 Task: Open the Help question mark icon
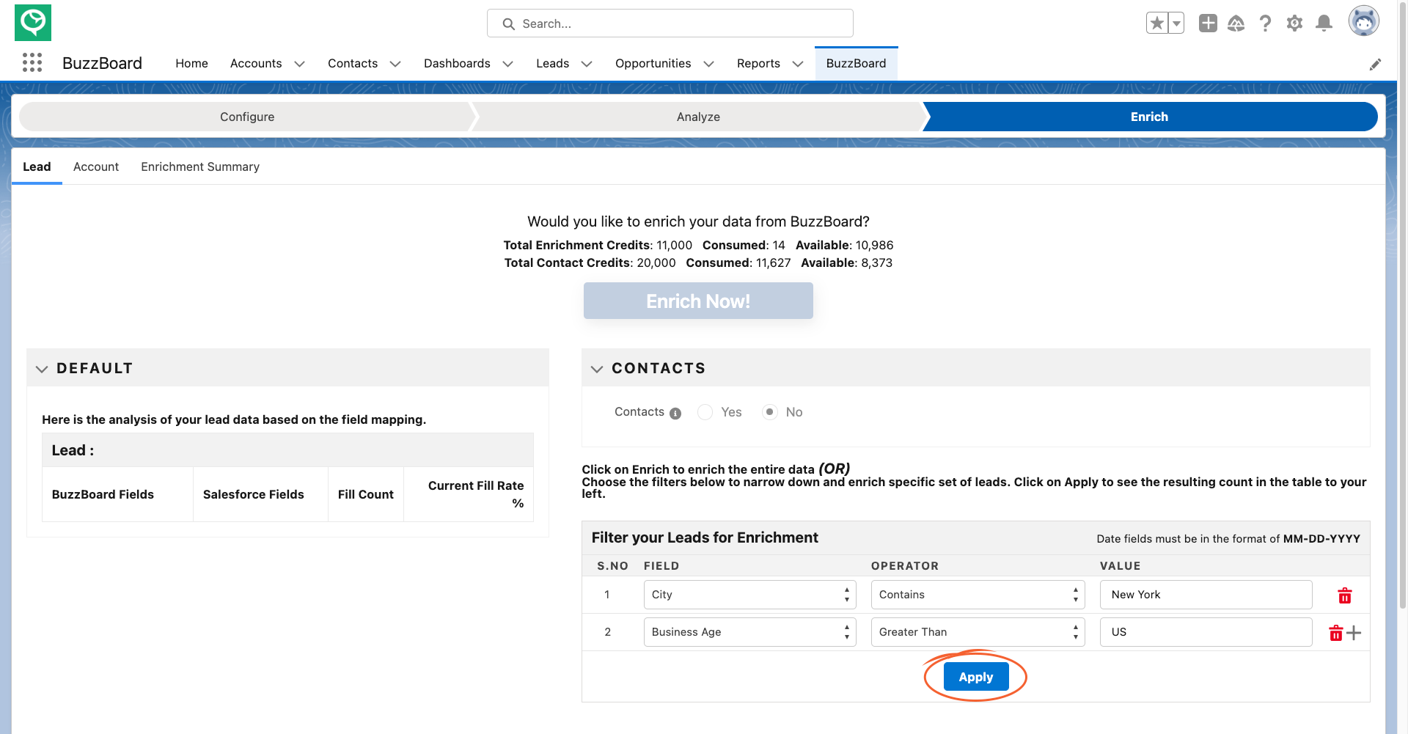[1265, 23]
